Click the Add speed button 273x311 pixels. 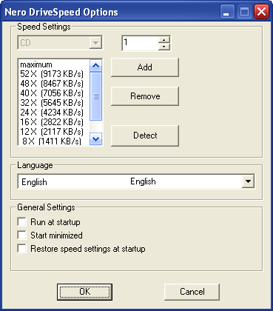145,67
